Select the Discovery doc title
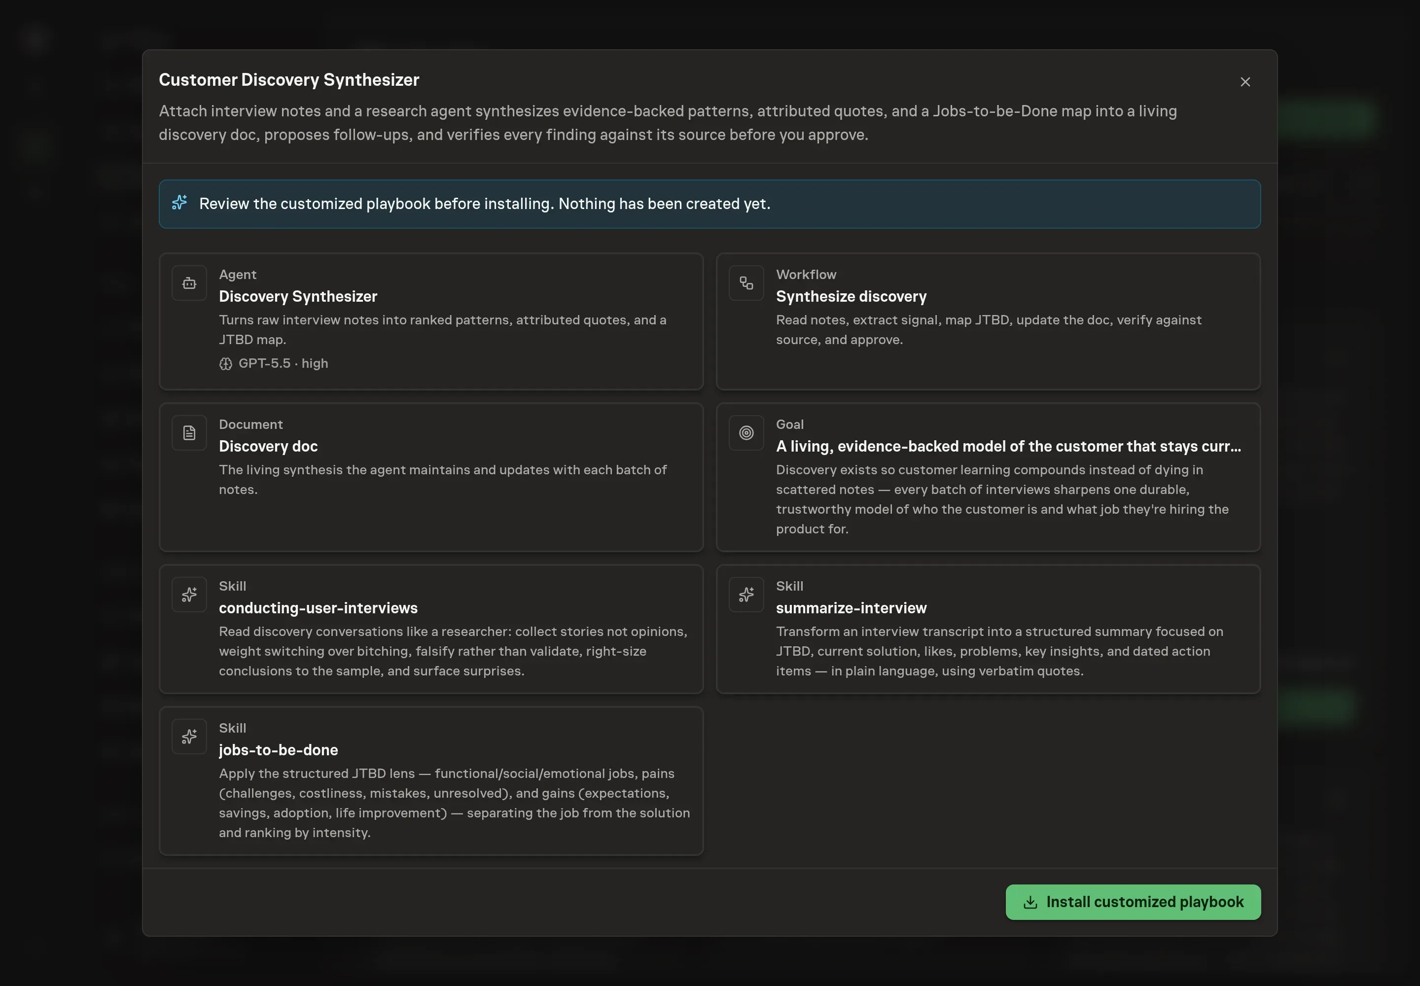Screen dimensions: 1420x986 click(x=268, y=446)
